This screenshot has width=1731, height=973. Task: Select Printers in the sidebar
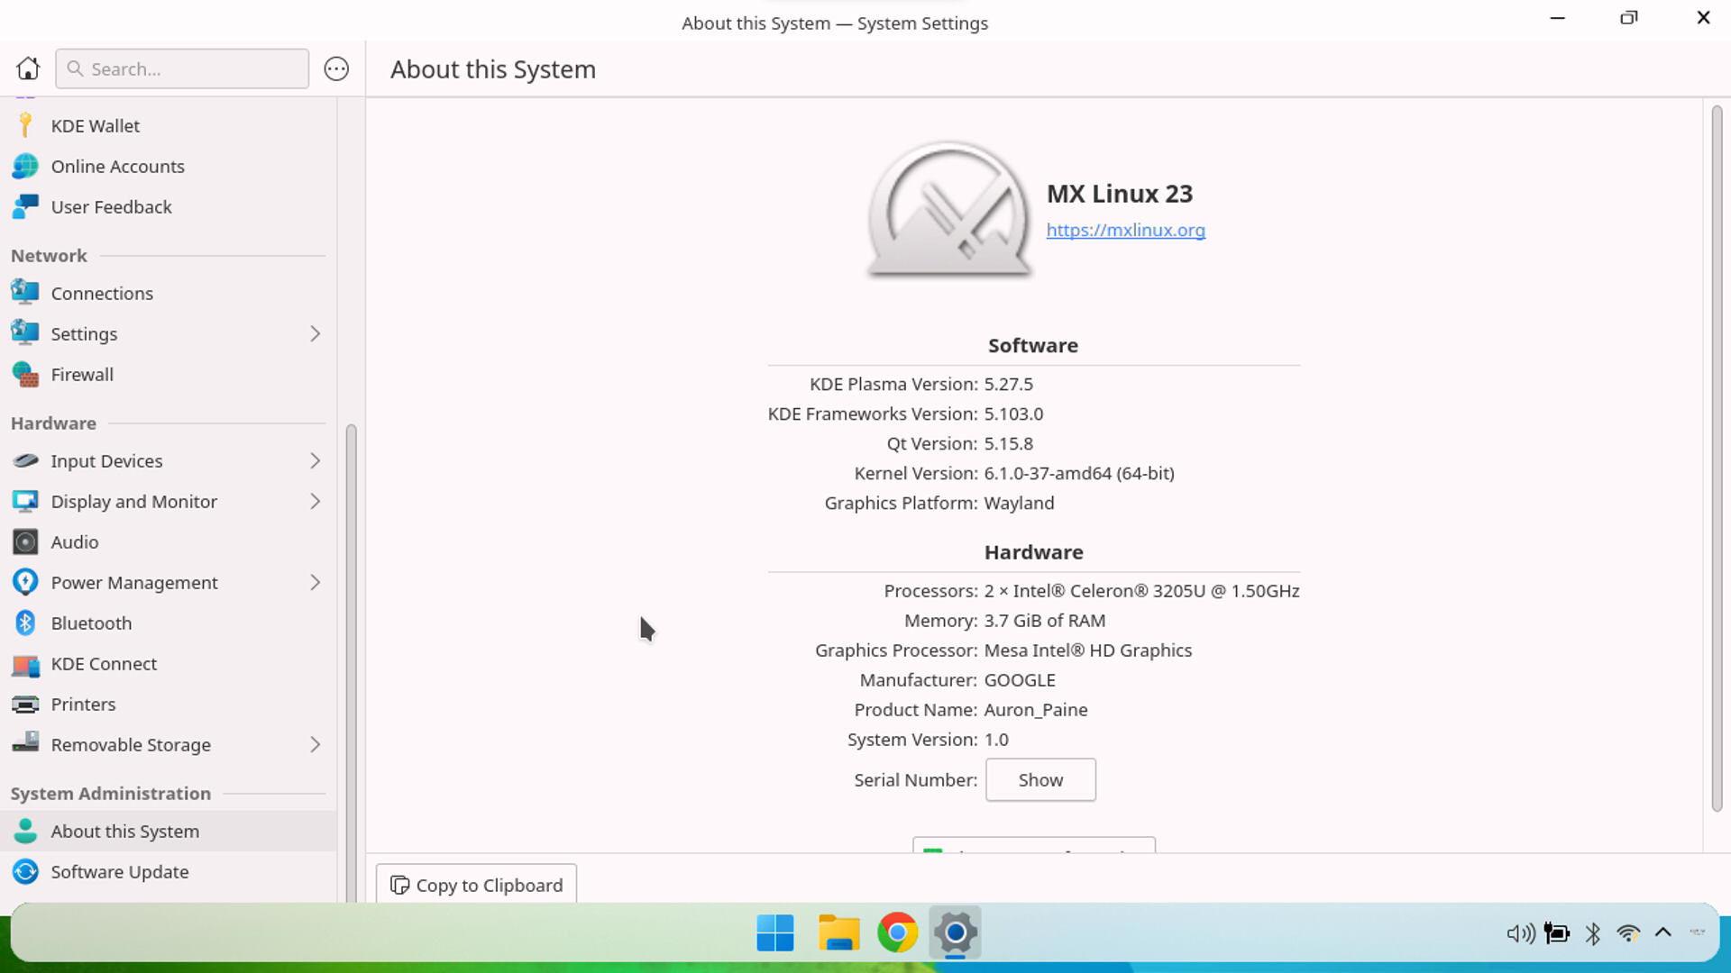[169, 705]
